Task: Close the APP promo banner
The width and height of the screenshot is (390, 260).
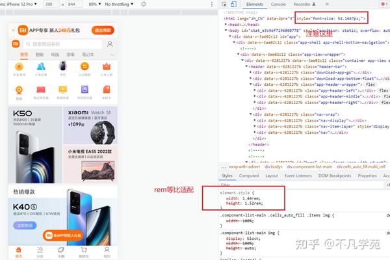Action: click(13, 31)
